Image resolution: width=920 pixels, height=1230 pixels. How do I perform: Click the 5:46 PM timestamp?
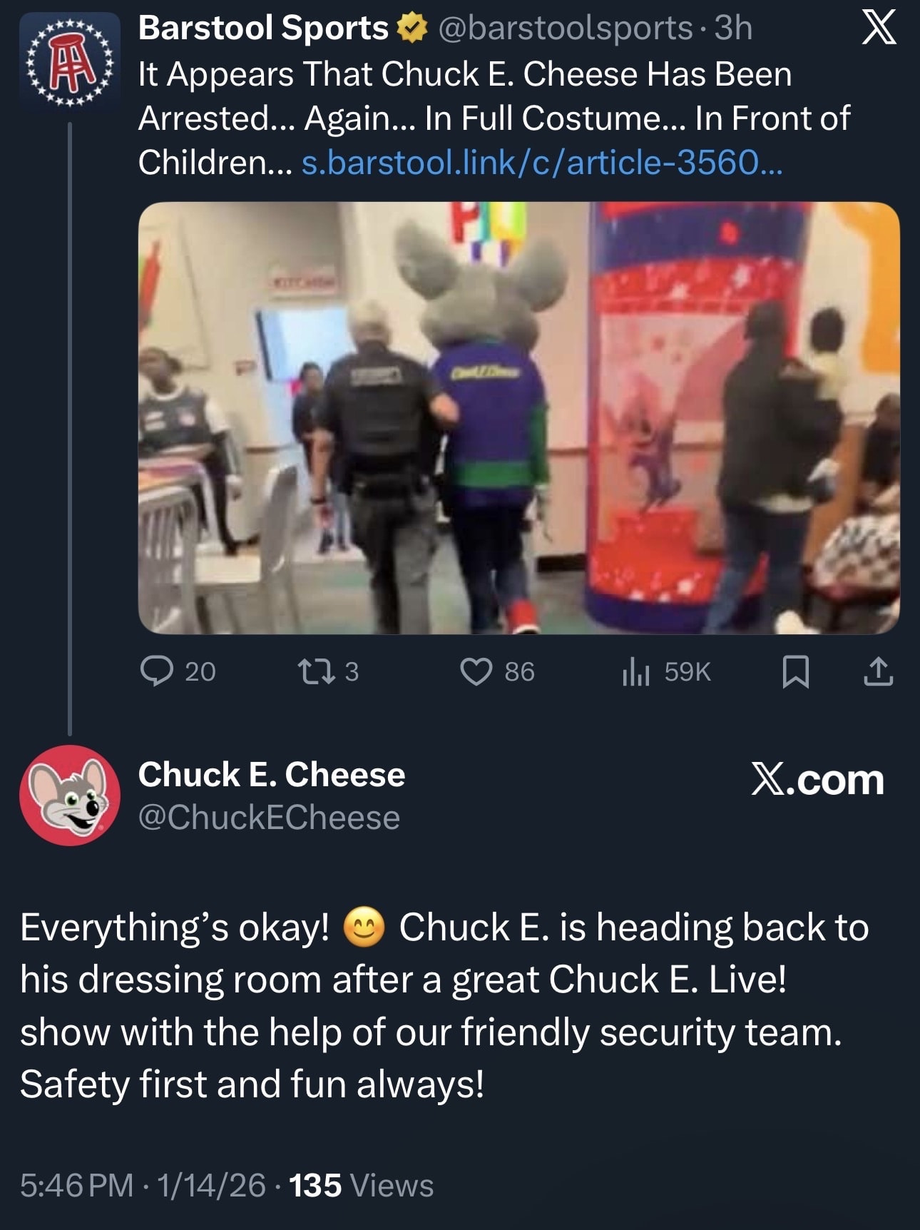click(x=76, y=1186)
